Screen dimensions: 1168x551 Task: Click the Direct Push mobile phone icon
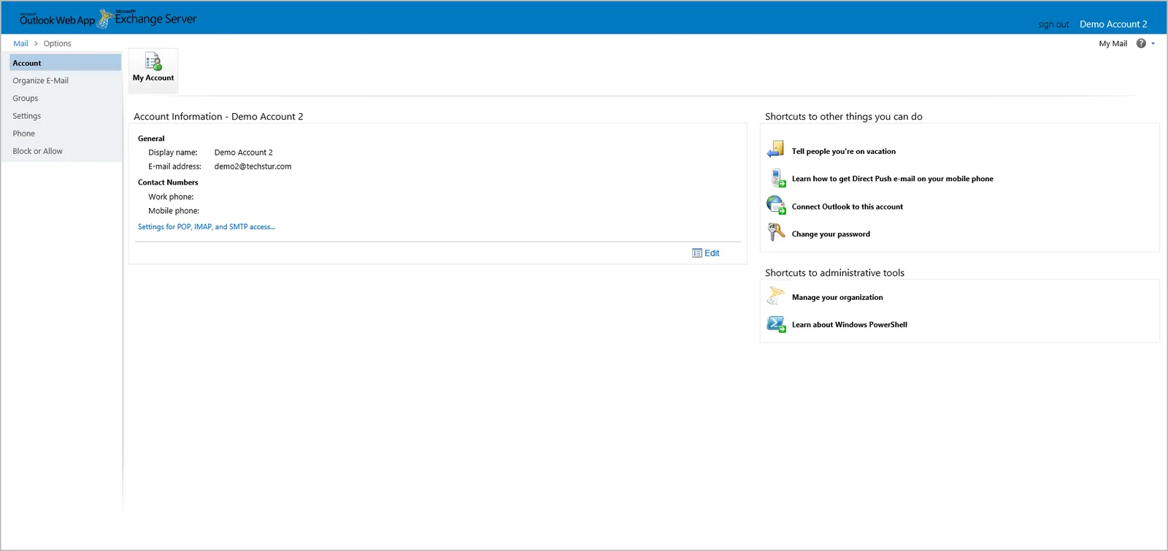778,178
